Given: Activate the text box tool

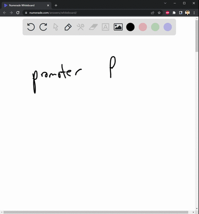Looking at the screenshot, I should tap(105, 27).
